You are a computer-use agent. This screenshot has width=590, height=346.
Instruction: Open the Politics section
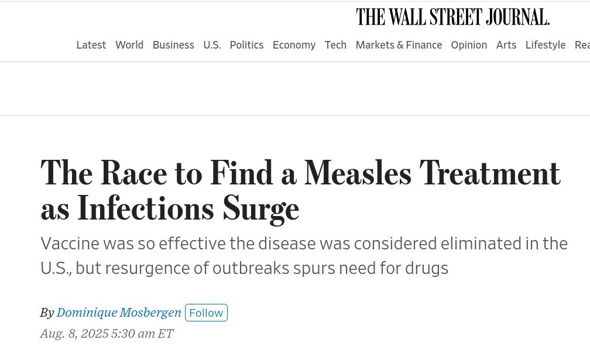point(246,45)
